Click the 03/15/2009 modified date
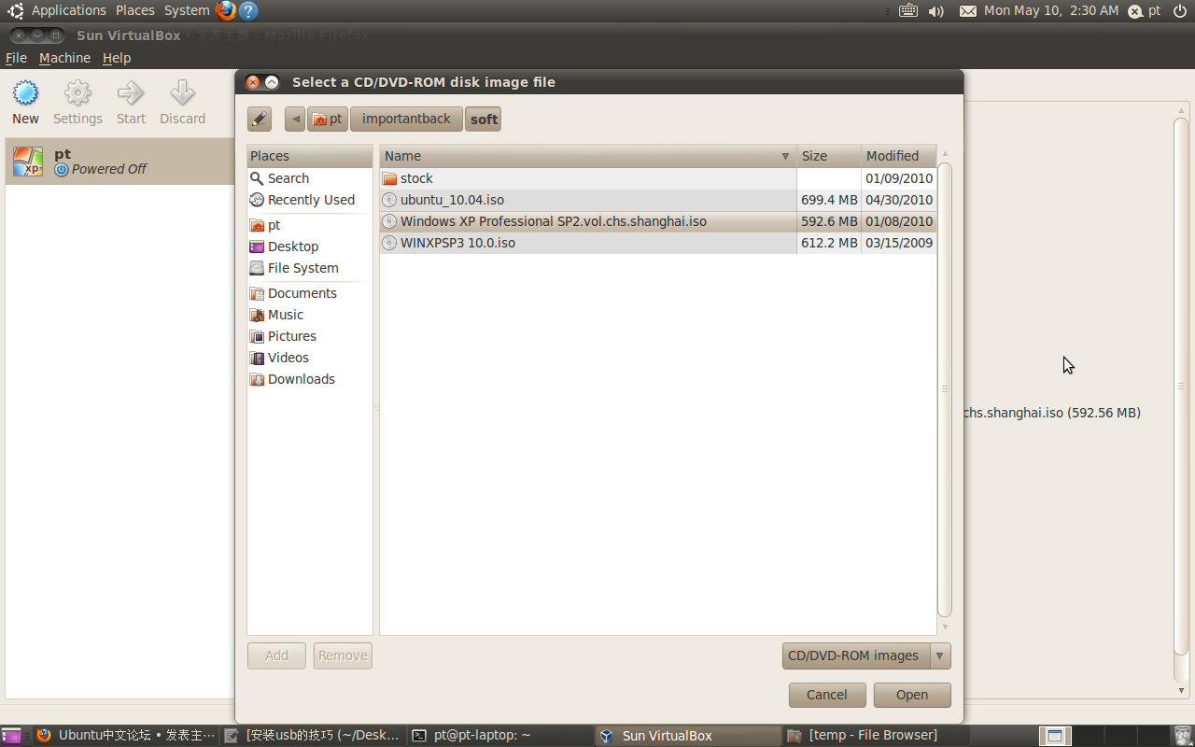This screenshot has height=747, width=1195. tap(899, 243)
